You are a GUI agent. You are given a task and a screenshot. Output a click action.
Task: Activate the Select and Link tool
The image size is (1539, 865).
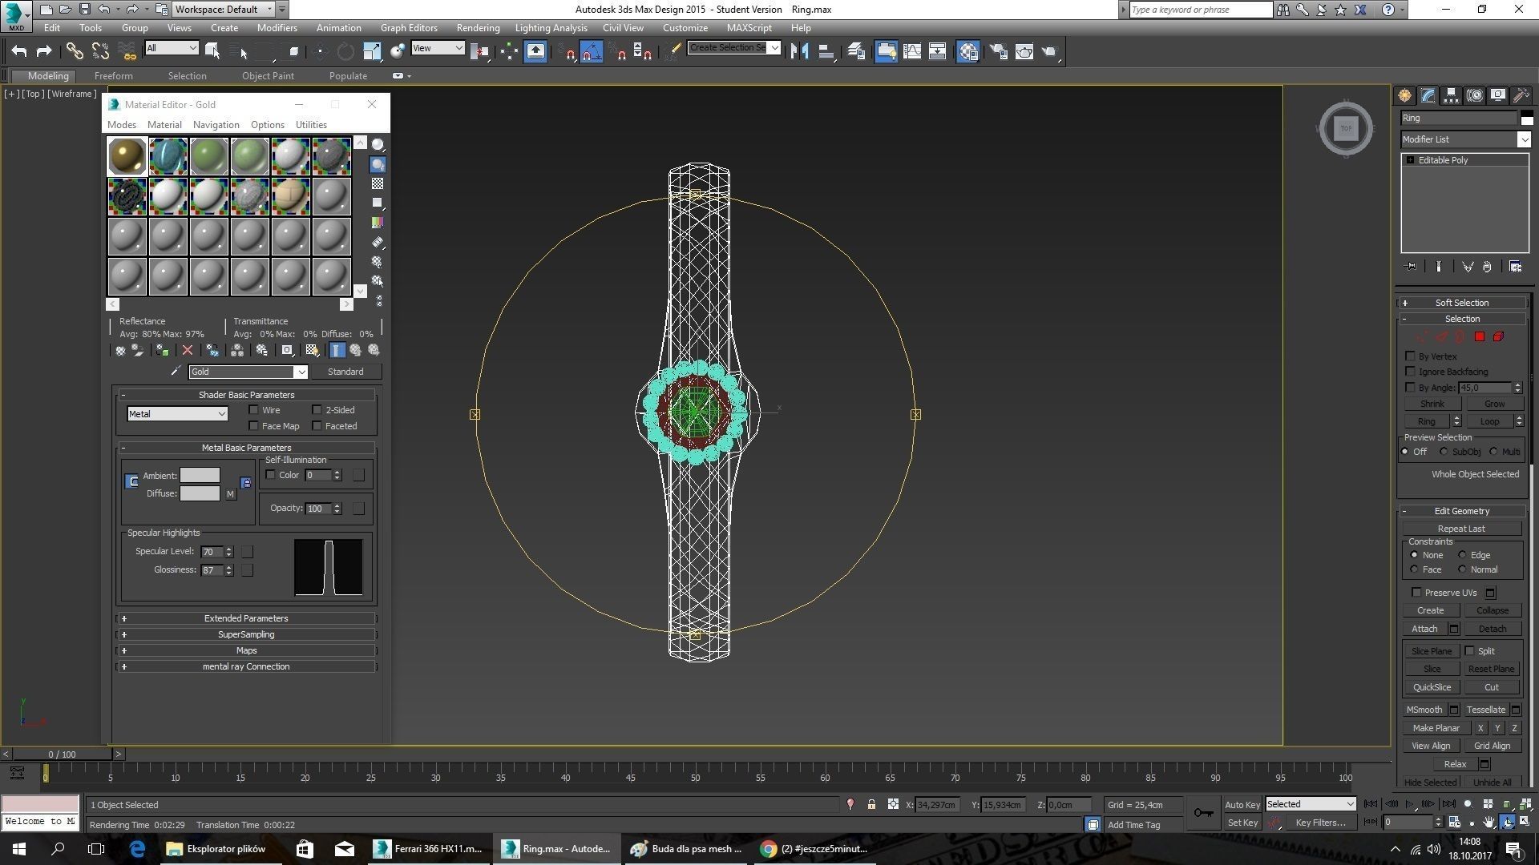click(x=75, y=51)
